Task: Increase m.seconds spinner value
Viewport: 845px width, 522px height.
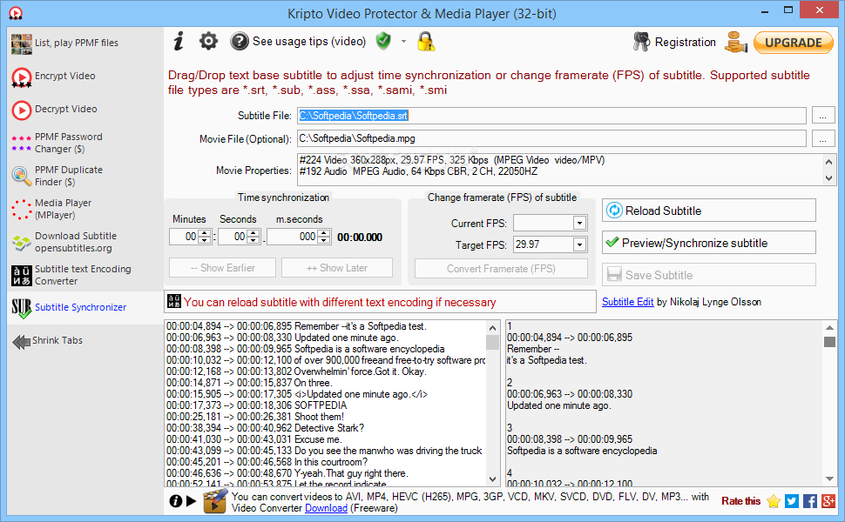Action: (323, 233)
